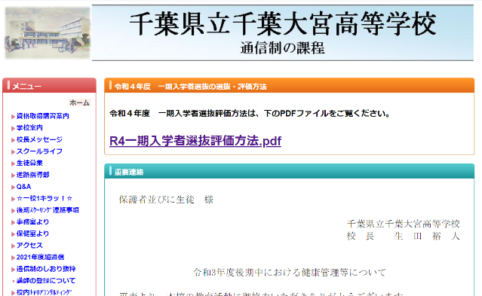Click the 令和4年度 一期入学者選抜 orange header

tap(289, 86)
